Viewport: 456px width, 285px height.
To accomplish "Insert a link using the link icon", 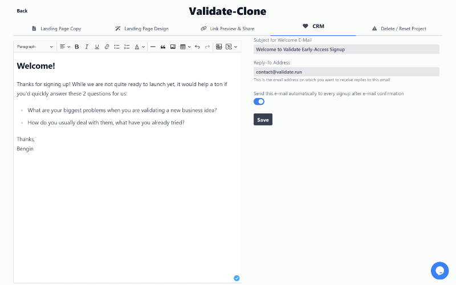I will pyautogui.click(x=107, y=47).
